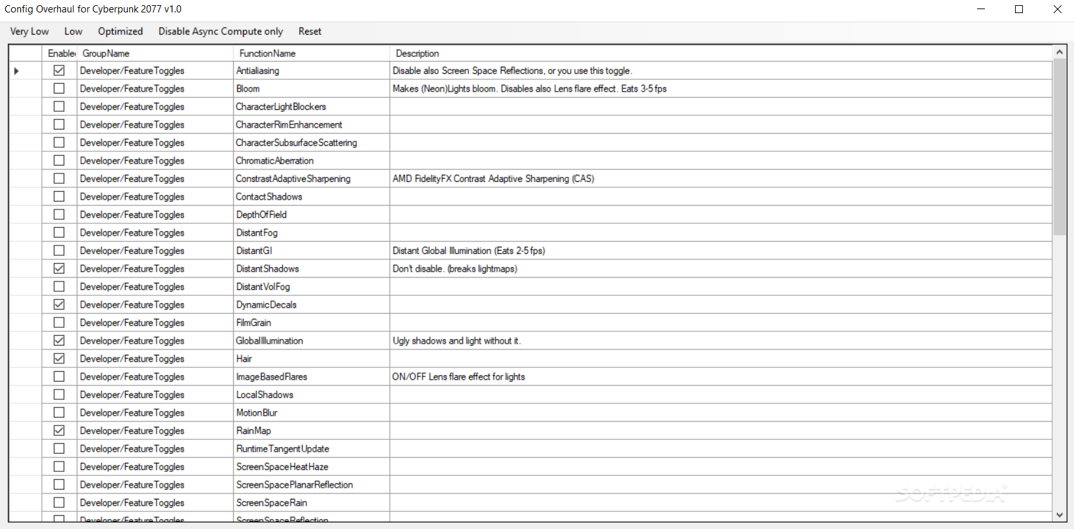Screen dimensions: 1074x529
Task: Sort by the Description column header
Action: click(720, 54)
